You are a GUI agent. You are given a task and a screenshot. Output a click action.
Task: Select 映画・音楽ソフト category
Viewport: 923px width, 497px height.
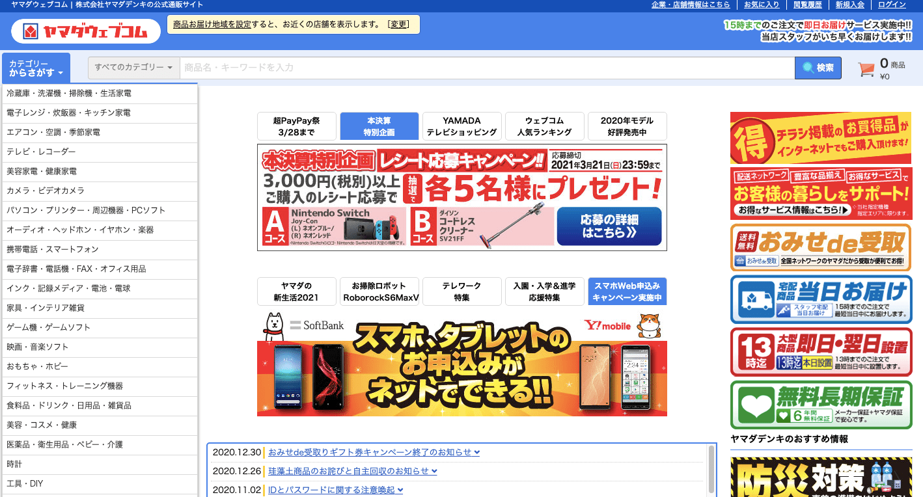click(x=100, y=347)
